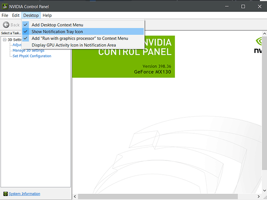Collapse the 3D Settings tree node
267x200 pixels.
[x=4, y=40]
